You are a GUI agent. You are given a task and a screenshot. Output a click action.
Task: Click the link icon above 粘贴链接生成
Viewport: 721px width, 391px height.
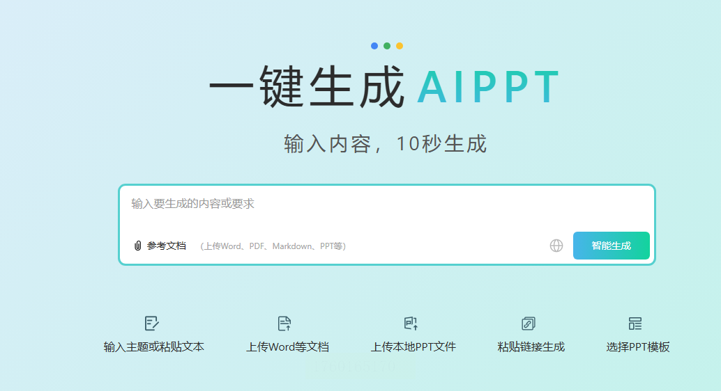[529, 324]
